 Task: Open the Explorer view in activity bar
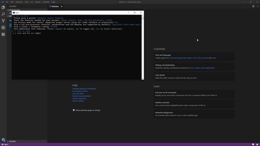click(x=3, y=7)
